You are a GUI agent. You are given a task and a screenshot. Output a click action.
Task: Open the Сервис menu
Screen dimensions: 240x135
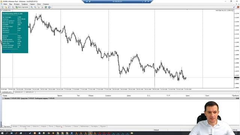(32, 4)
